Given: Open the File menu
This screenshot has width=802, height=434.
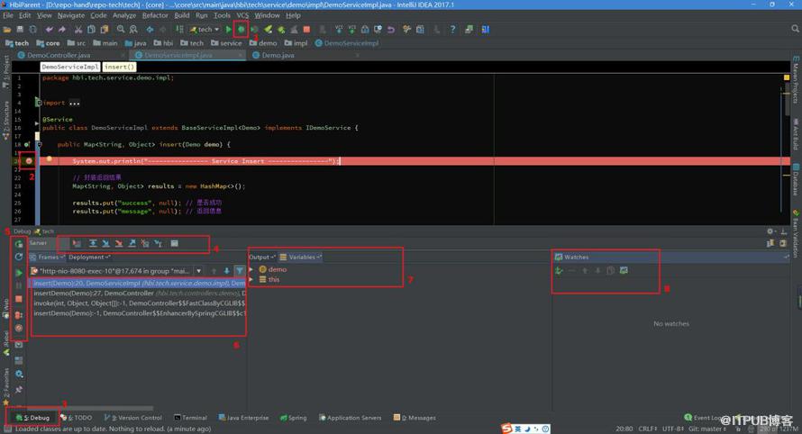Looking at the screenshot, I should point(8,15).
